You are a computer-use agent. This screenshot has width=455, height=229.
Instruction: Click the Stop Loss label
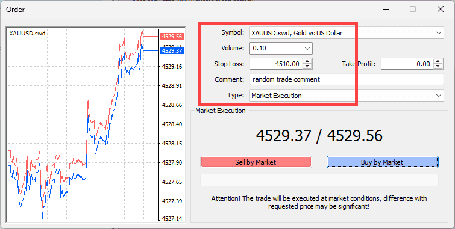click(229, 64)
